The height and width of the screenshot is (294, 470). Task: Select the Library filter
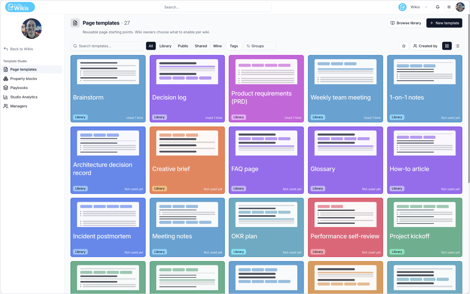coord(165,46)
